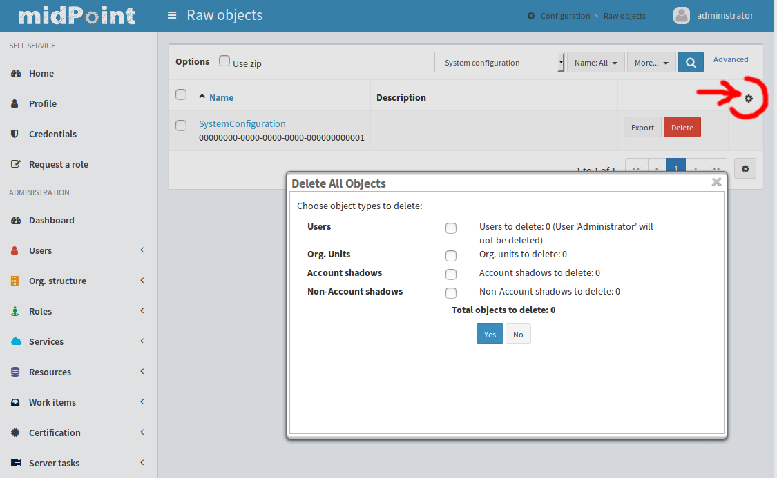Open the SystemConfiguration object link

click(242, 123)
